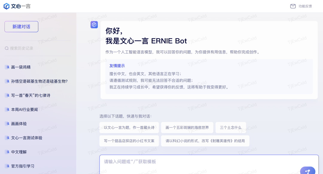
Task: Pick the 写一个甜品店探店的小红书文案 suggestion
Action: tap(129, 141)
